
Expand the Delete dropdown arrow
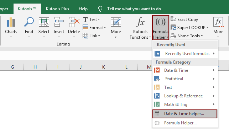point(74,37)
